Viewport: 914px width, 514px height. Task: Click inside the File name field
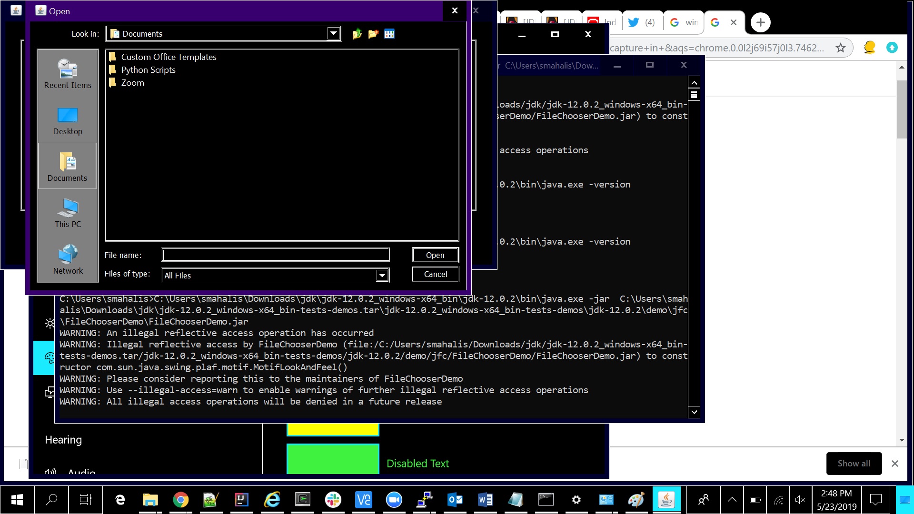click(276, 255)
